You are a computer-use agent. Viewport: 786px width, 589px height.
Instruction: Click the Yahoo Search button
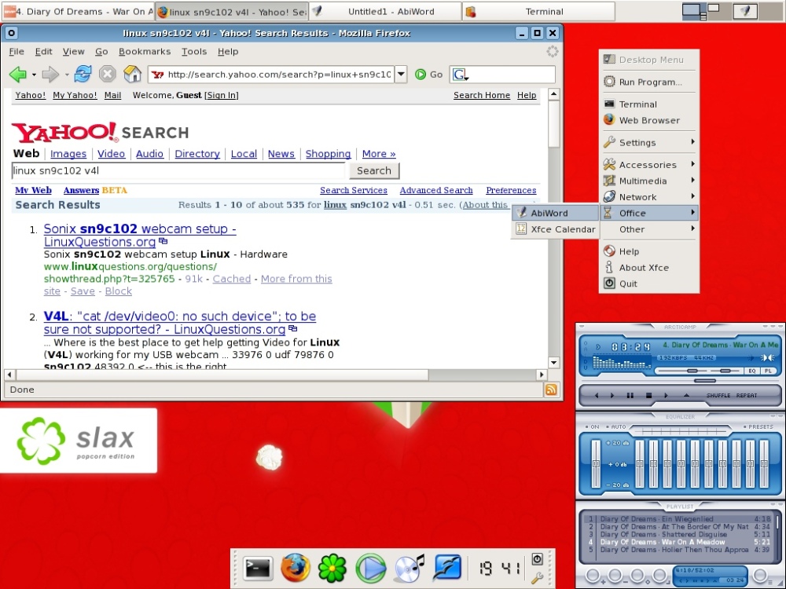point(374,170)
